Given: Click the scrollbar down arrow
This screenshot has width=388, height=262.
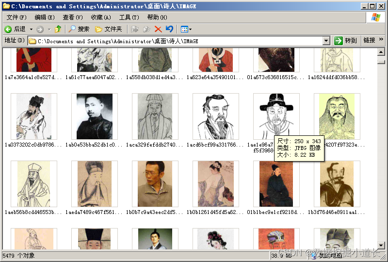Looking at the screenshot, I should (381, 246).
